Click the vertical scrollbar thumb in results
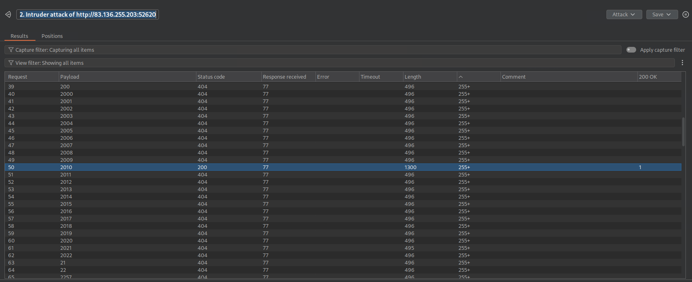Screen dimensions: 692x282 coord(683,132)
